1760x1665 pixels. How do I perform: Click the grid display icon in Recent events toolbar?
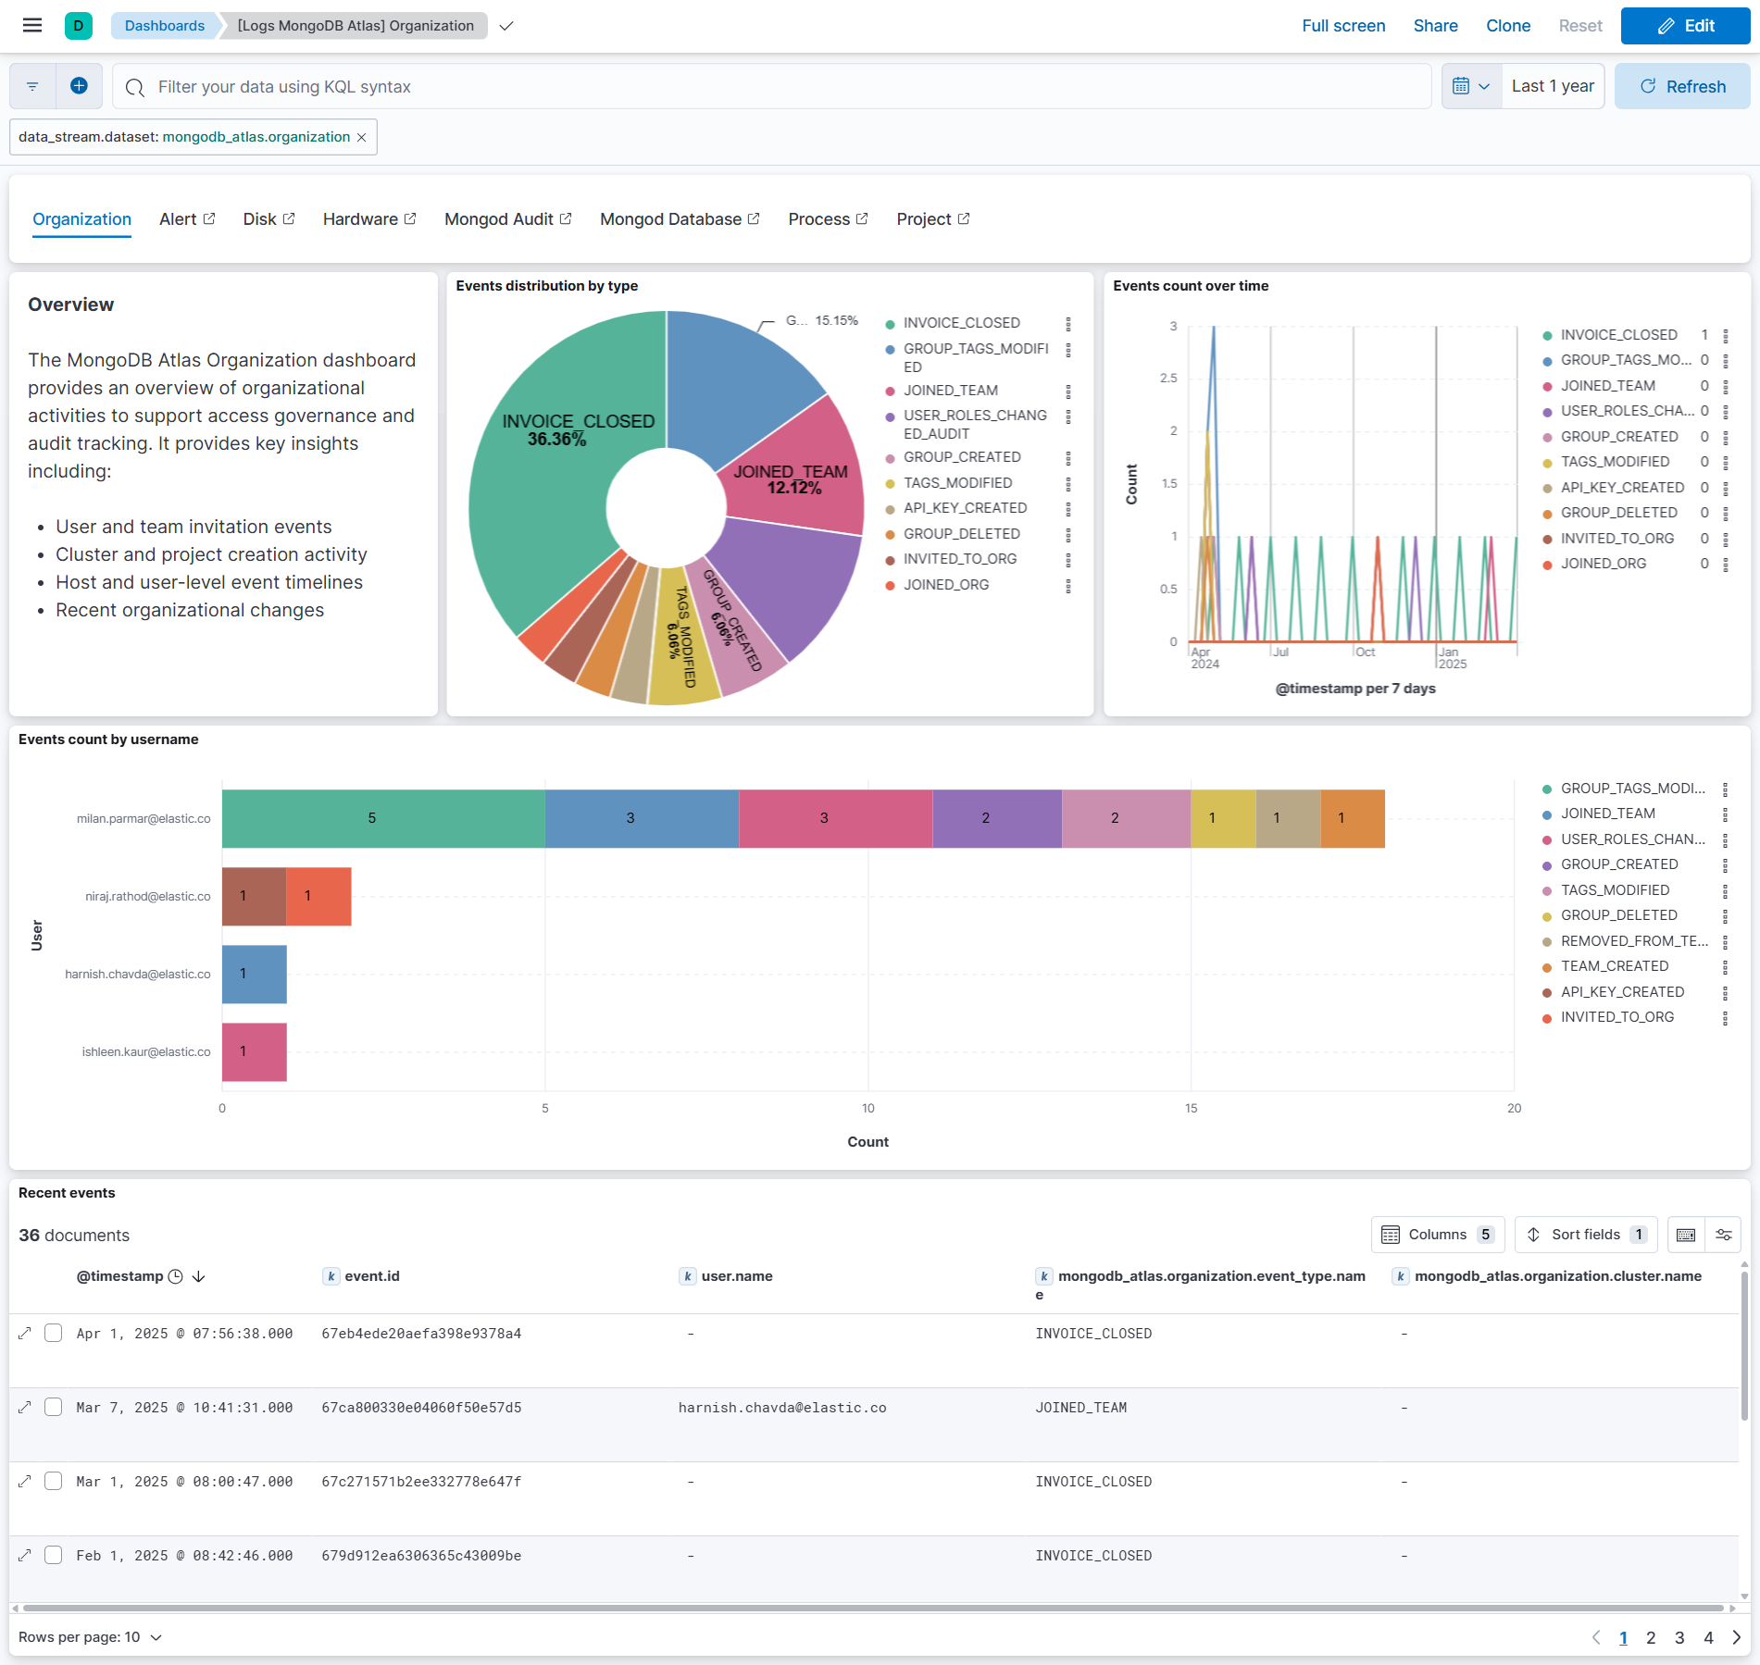click(x=1686, y=1234)
